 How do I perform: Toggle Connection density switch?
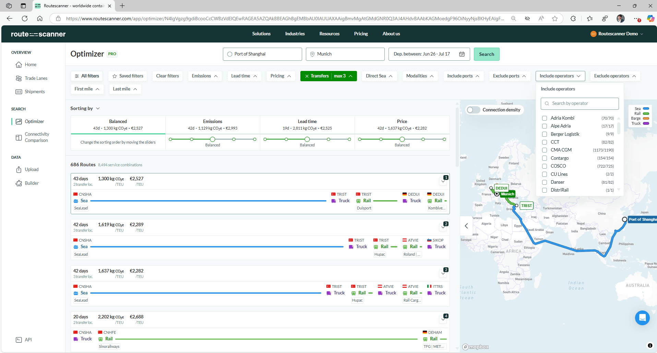473,110
